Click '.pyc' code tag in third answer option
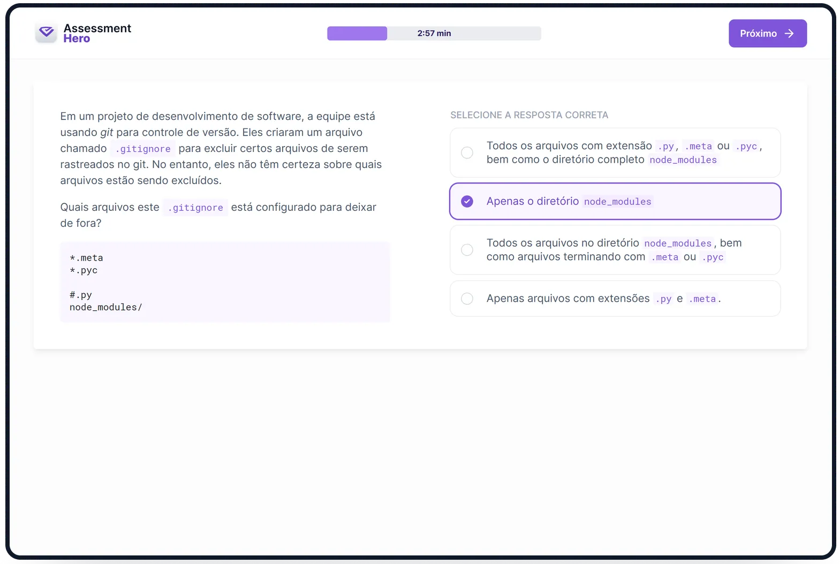 pos(713,257)
